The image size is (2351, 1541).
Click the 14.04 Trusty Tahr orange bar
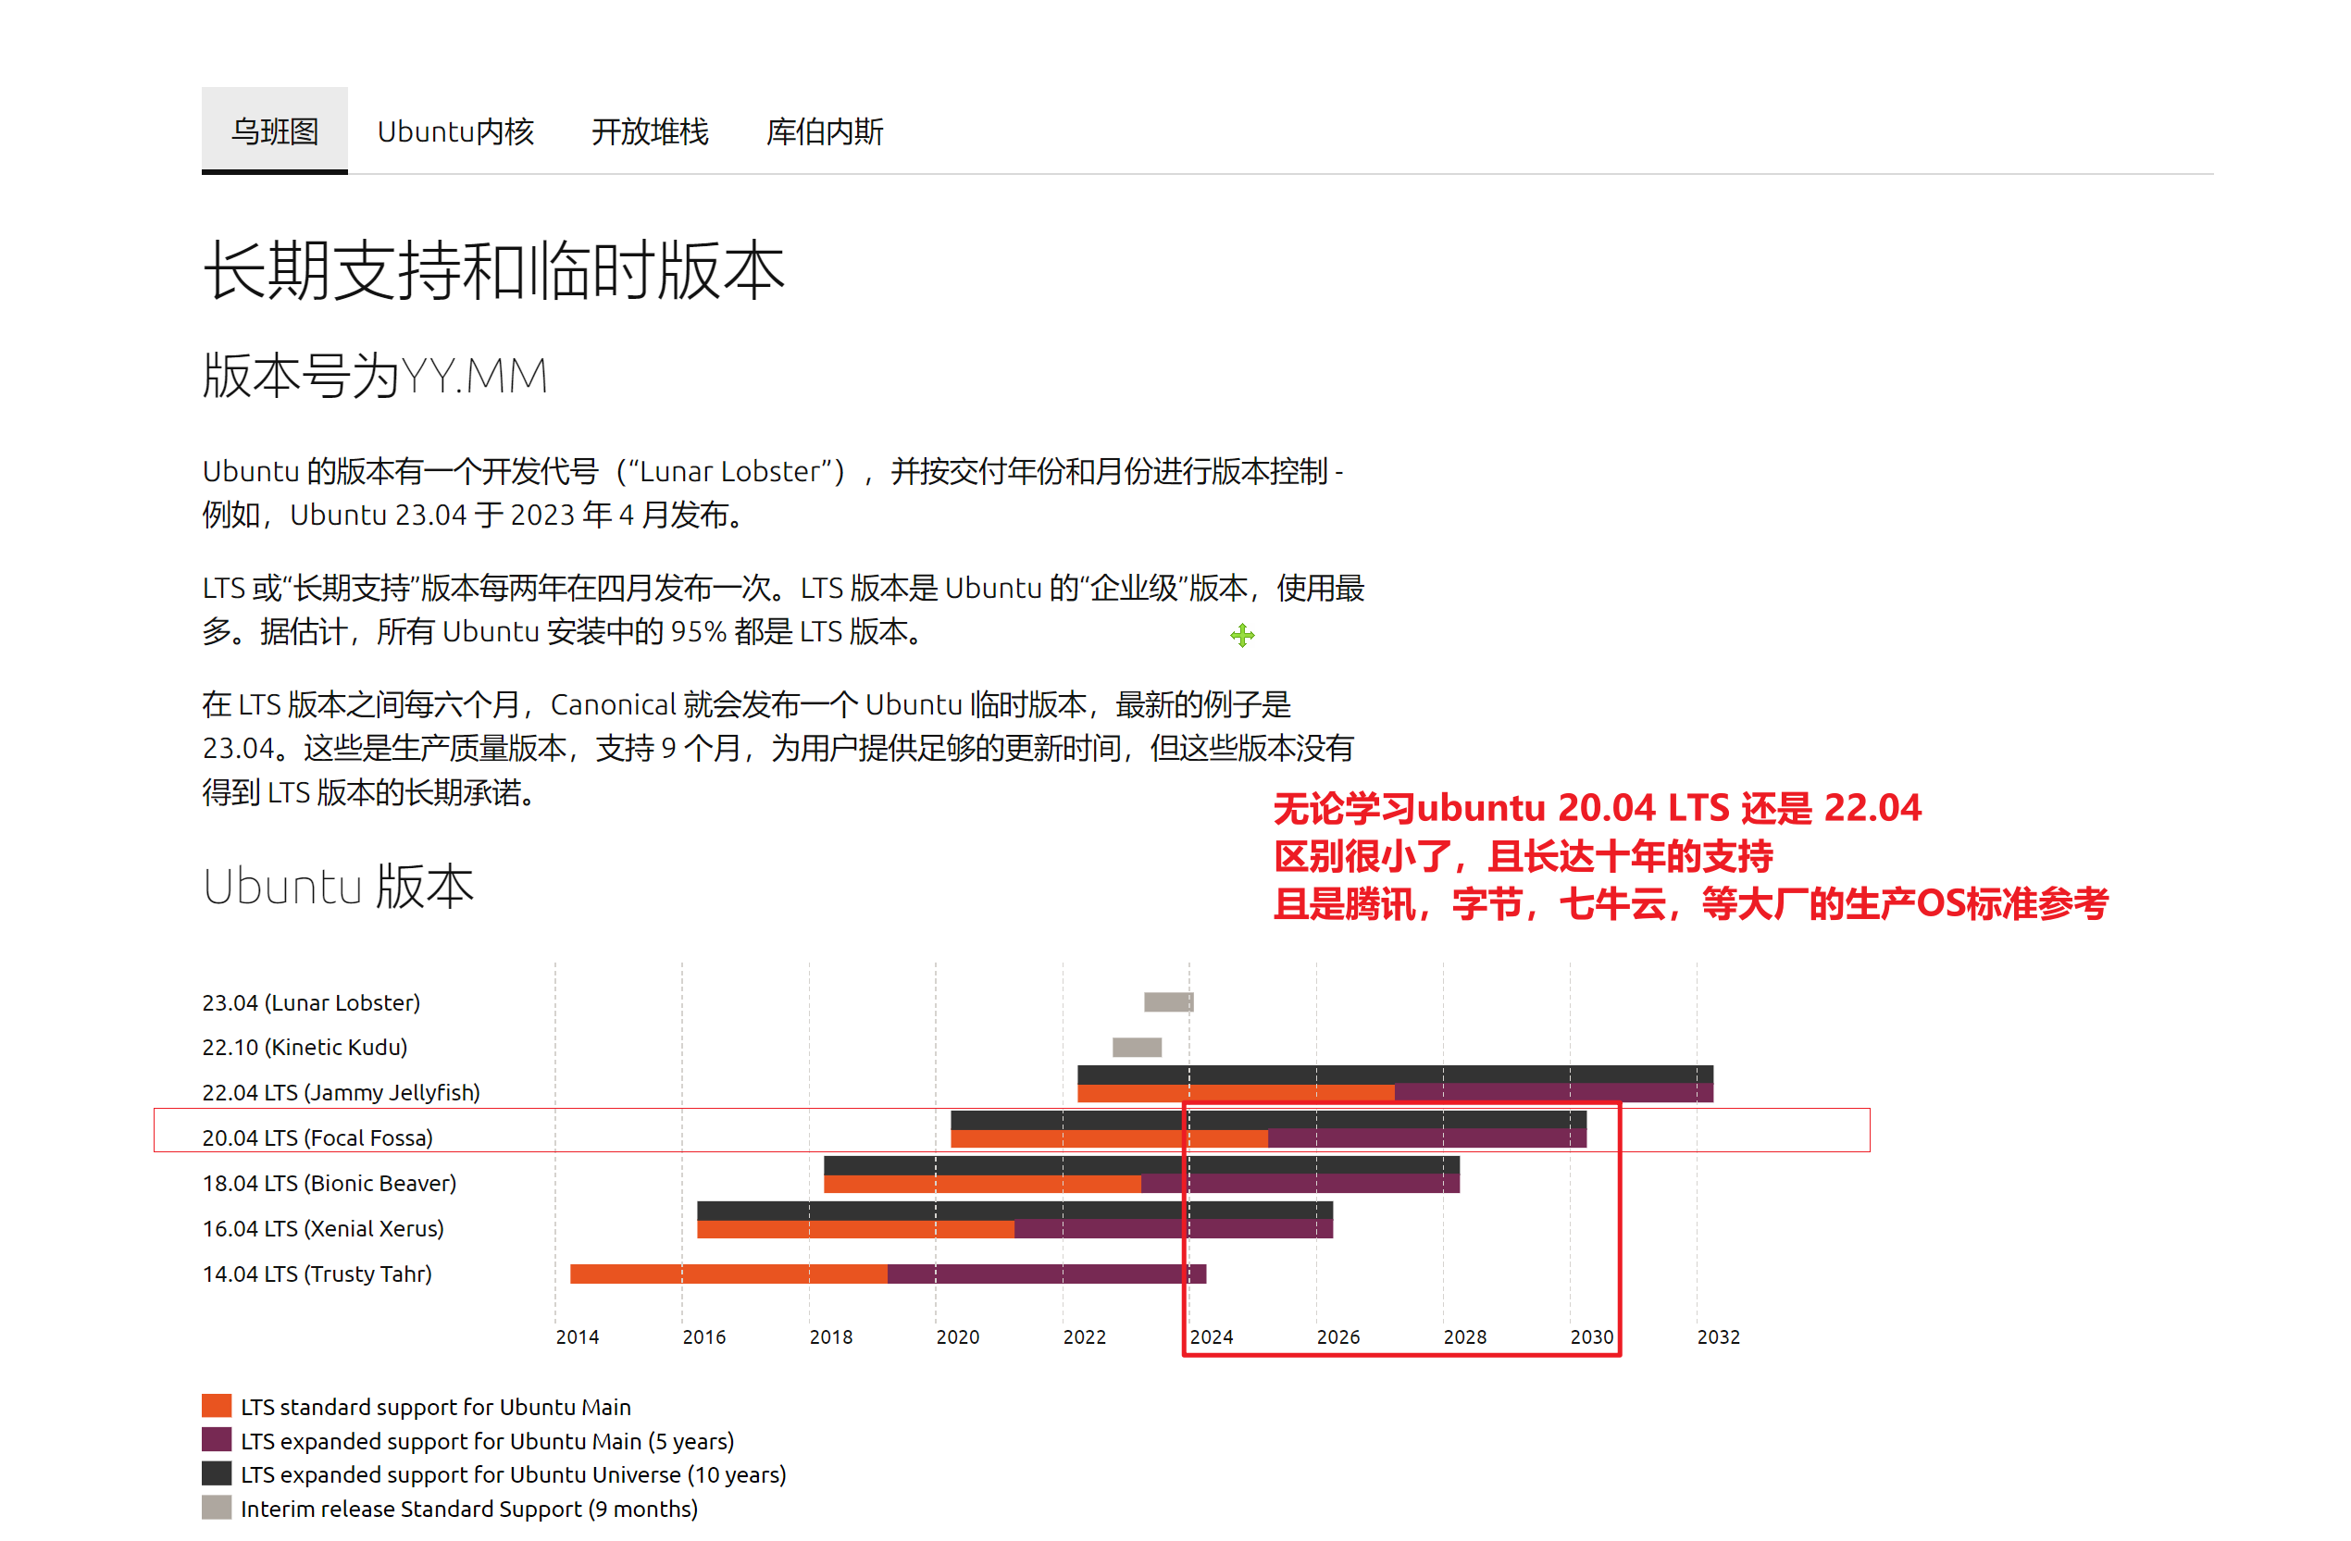(729, 1274)
